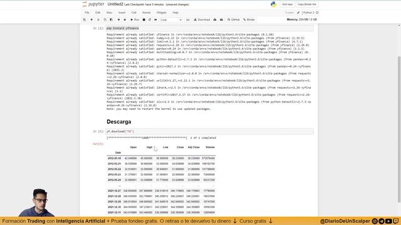Click the save and checkpoint icon

tap(85, 19)
